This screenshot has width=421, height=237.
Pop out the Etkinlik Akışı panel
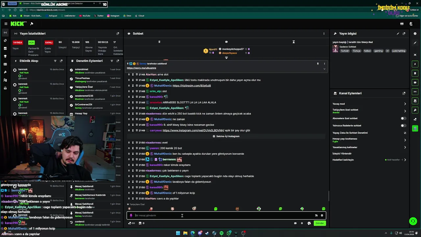click(61, 61)
